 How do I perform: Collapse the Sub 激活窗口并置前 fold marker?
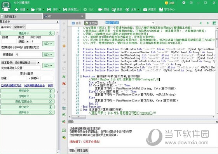click(81, 110)
